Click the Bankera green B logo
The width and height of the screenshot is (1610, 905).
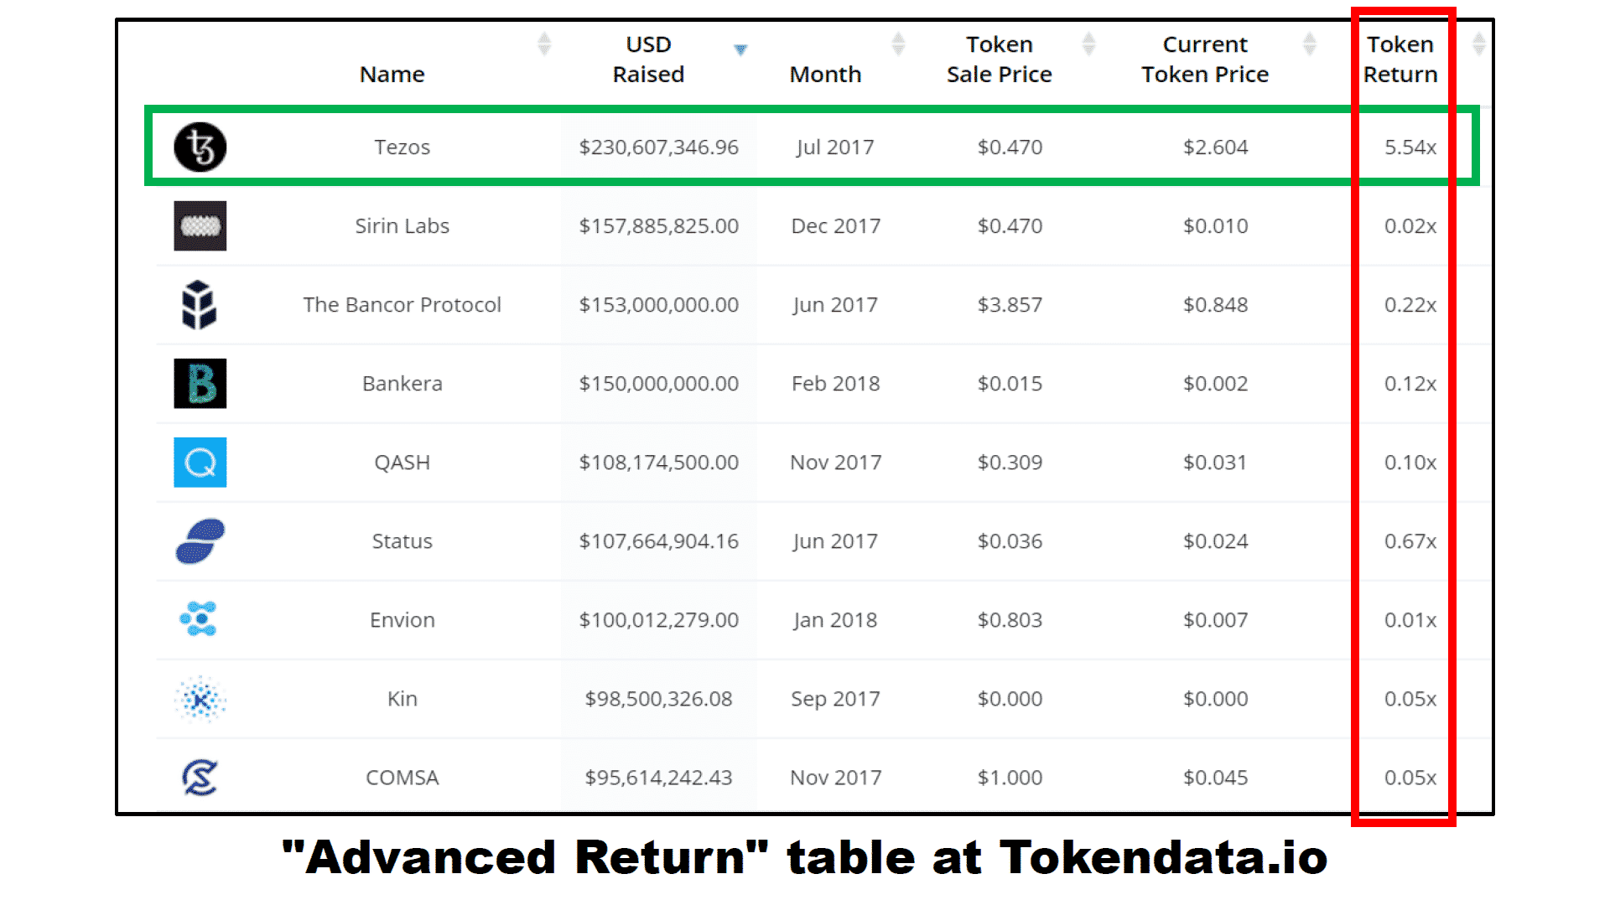pos(200,383)
